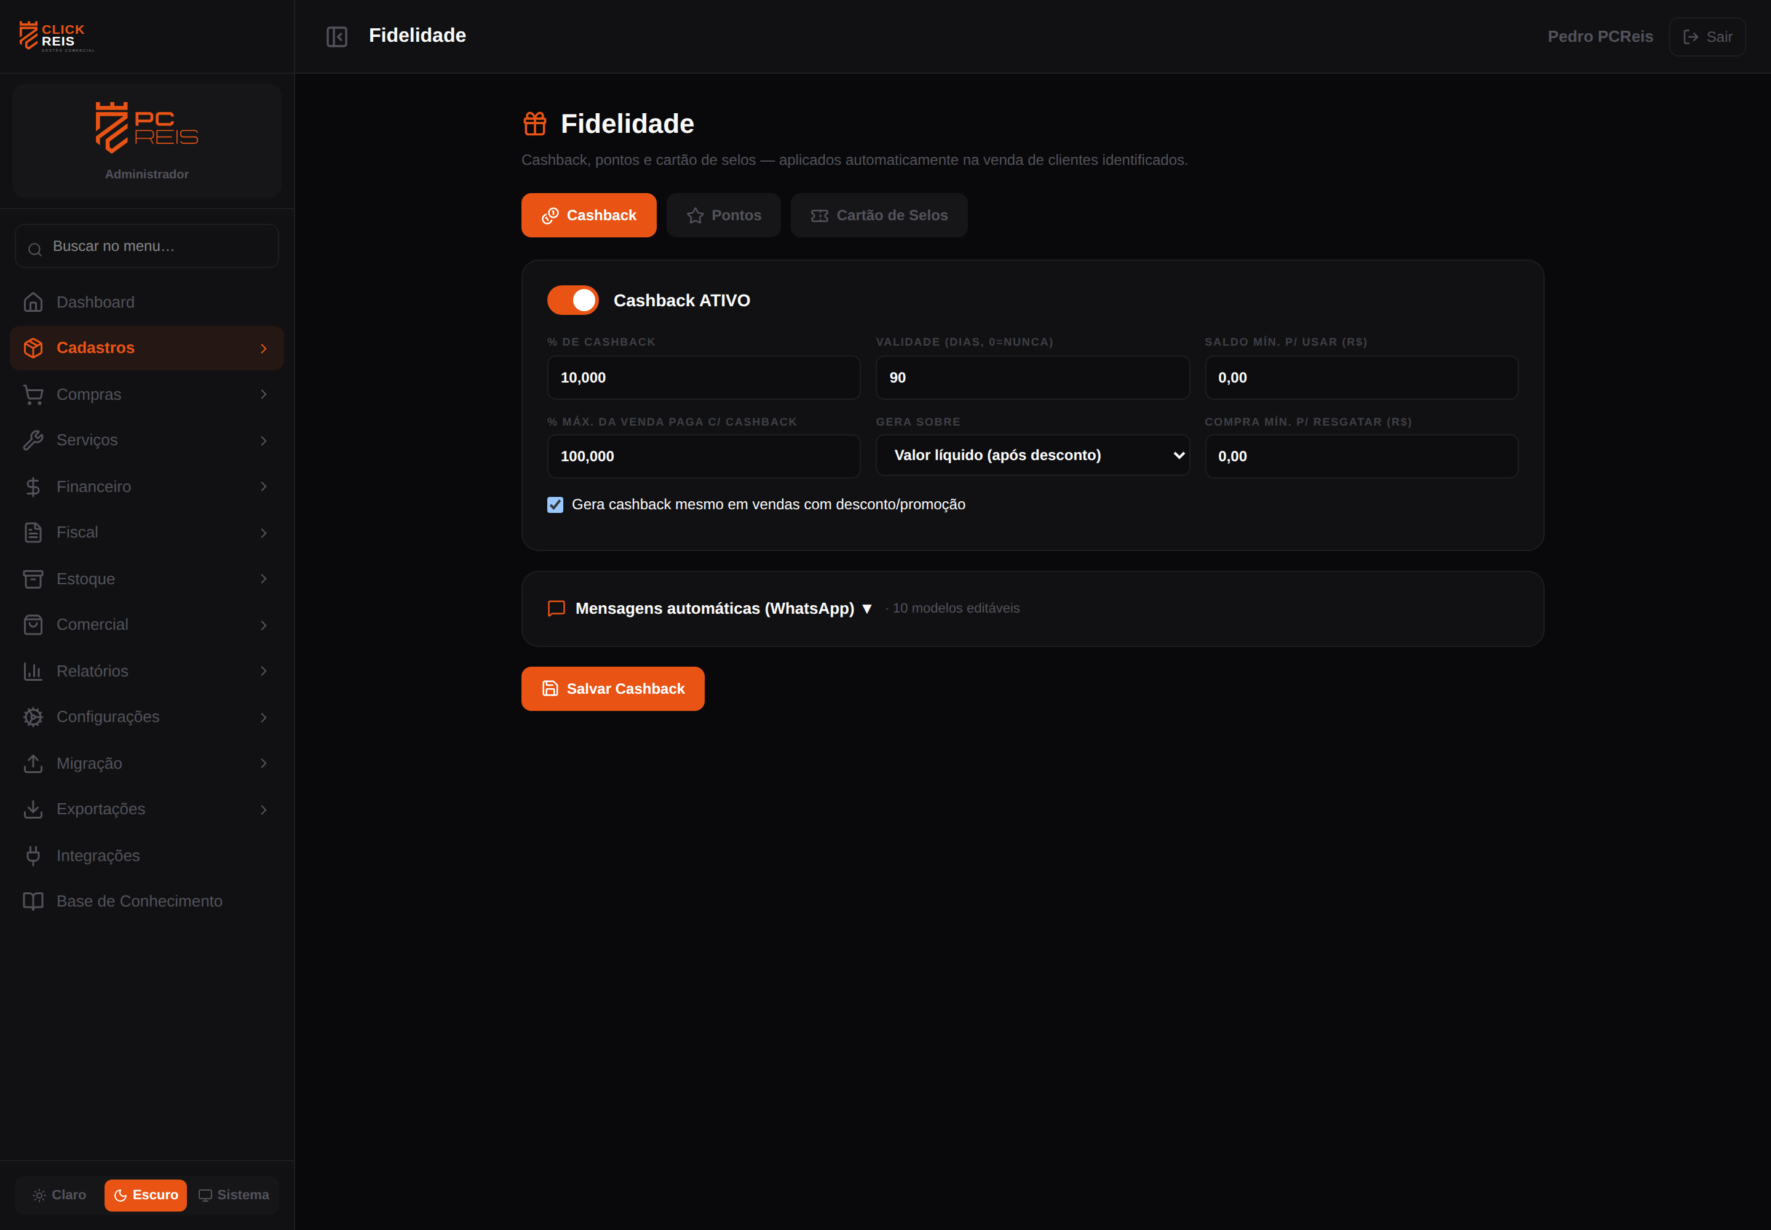Viewport: 1771px width, 1230px height.
Task: Open the Gera Sobre dropdown
Action: [1032, 456]
